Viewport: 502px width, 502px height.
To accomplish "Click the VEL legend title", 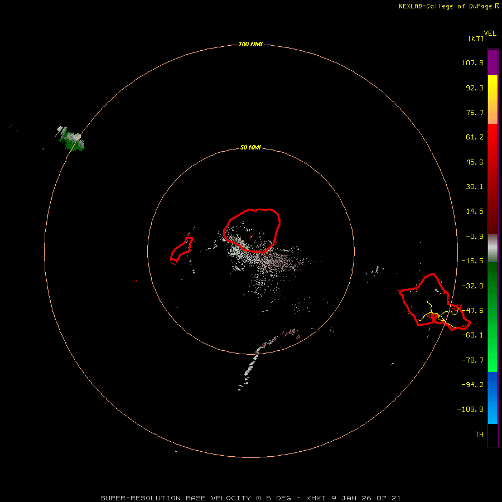I will (x=490, y=33).
